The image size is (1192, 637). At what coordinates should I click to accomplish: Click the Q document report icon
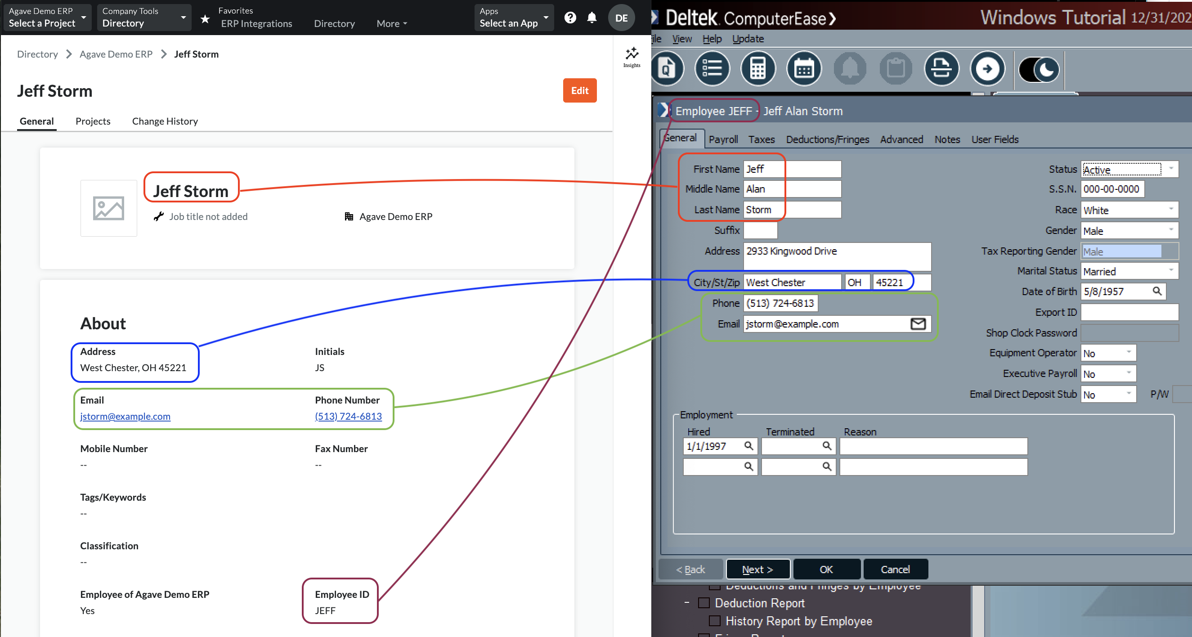[668, 68]
